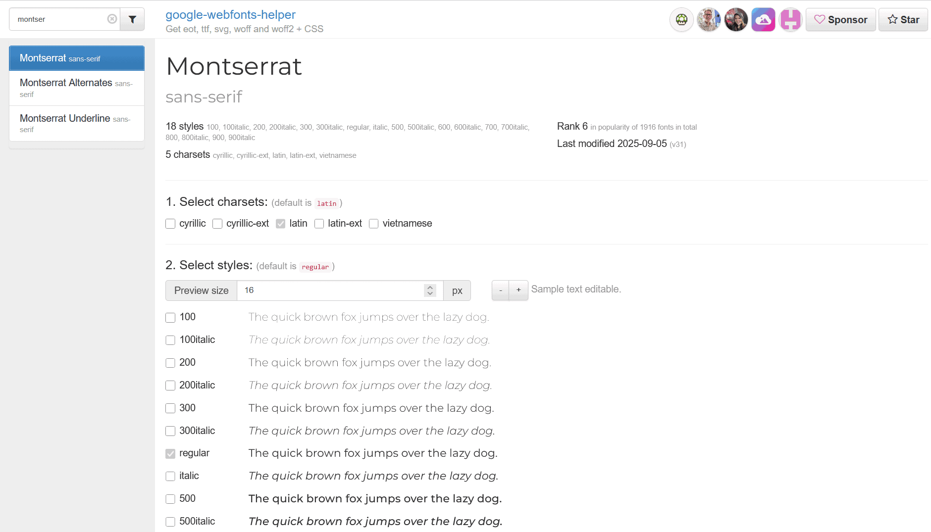931x532 pixels.
Task: Open the mushroom avatar sponsor profile
Action: pos(681,20)
